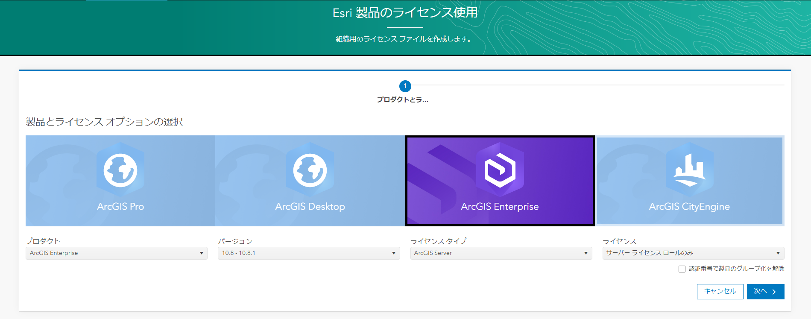Expand the ライセンス タイプ dropdown

[x=501, y=253]
